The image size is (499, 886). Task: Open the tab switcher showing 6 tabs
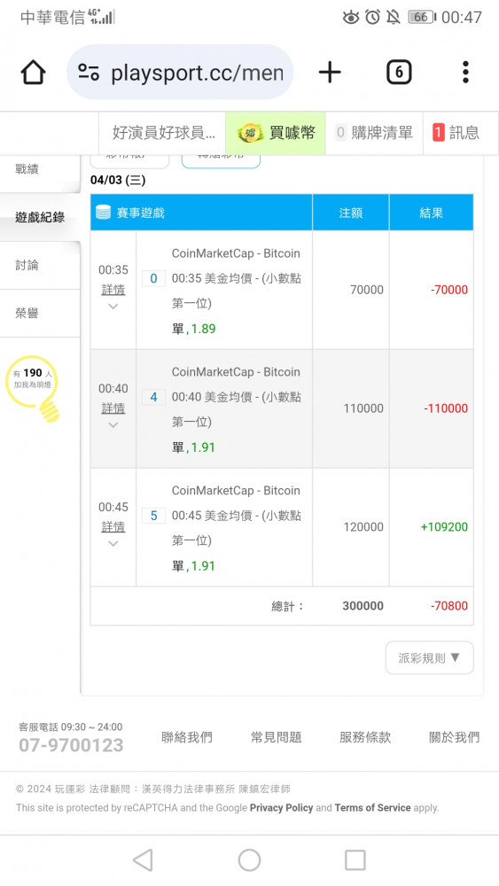(399, 73)
